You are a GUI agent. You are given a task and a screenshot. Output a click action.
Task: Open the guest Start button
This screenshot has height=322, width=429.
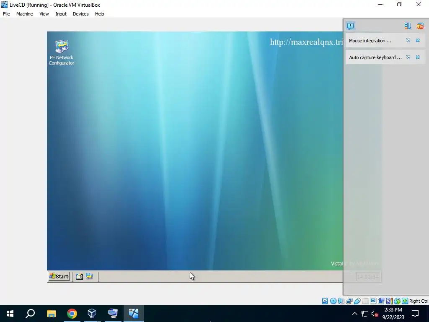[x=59, y=276]
